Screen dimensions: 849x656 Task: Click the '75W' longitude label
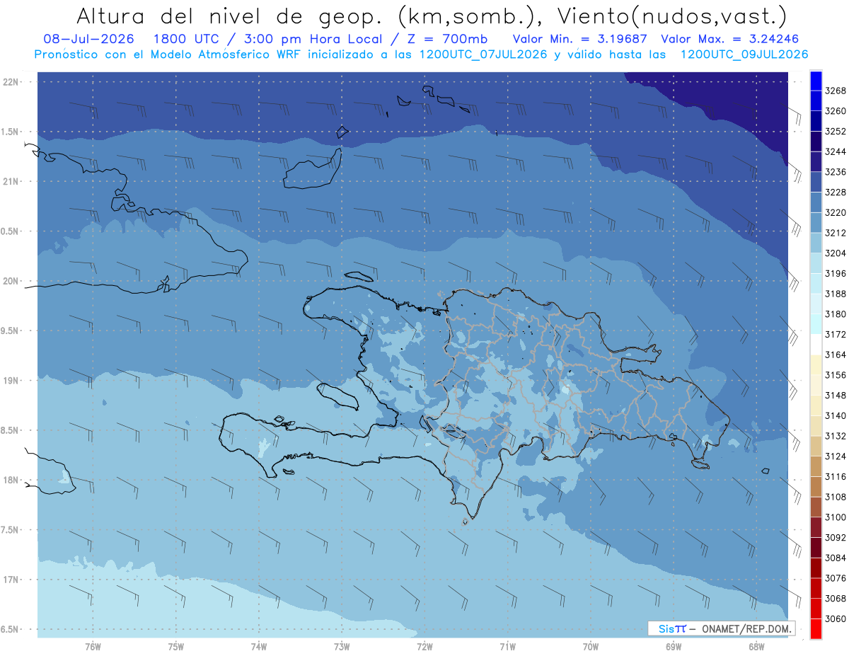(176, 647)
